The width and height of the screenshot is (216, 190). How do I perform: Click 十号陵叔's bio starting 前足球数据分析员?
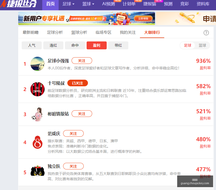click(x=117, y=93)
